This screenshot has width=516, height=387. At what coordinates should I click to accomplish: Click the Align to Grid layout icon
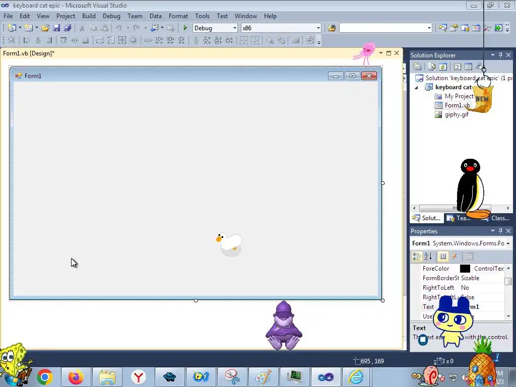point(12,40)
